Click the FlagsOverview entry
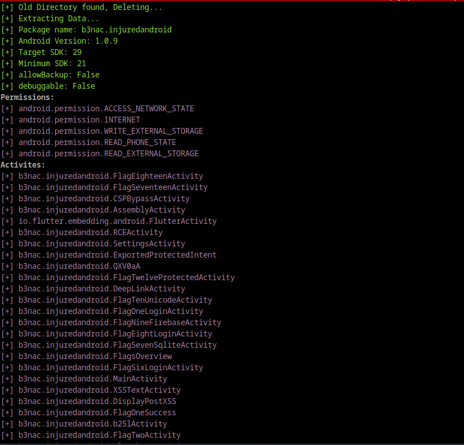This screenshot has width=464, height=445. 86,356
